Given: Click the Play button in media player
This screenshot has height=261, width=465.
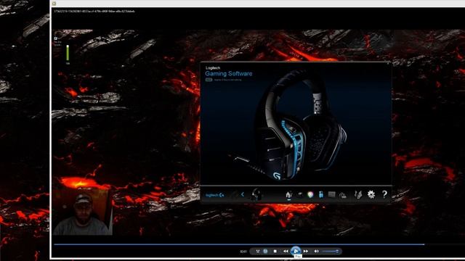Looking at the screenshot, I should tap(296, 251).
